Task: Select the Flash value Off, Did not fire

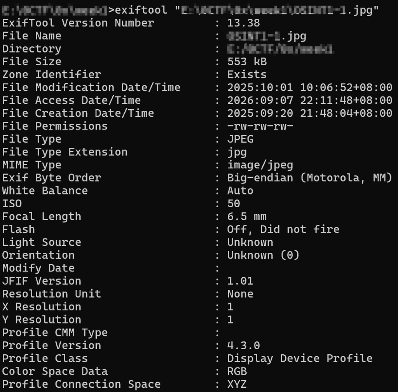Action: [283, 229]
